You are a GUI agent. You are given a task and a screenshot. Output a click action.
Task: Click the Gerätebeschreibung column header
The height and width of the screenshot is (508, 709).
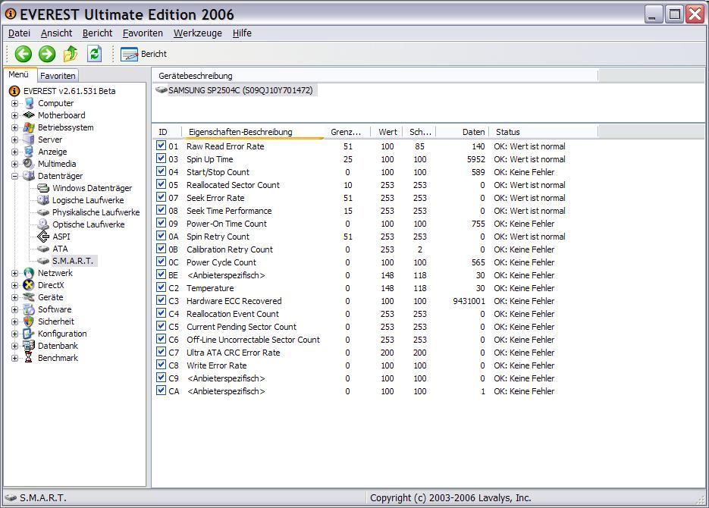375,76
